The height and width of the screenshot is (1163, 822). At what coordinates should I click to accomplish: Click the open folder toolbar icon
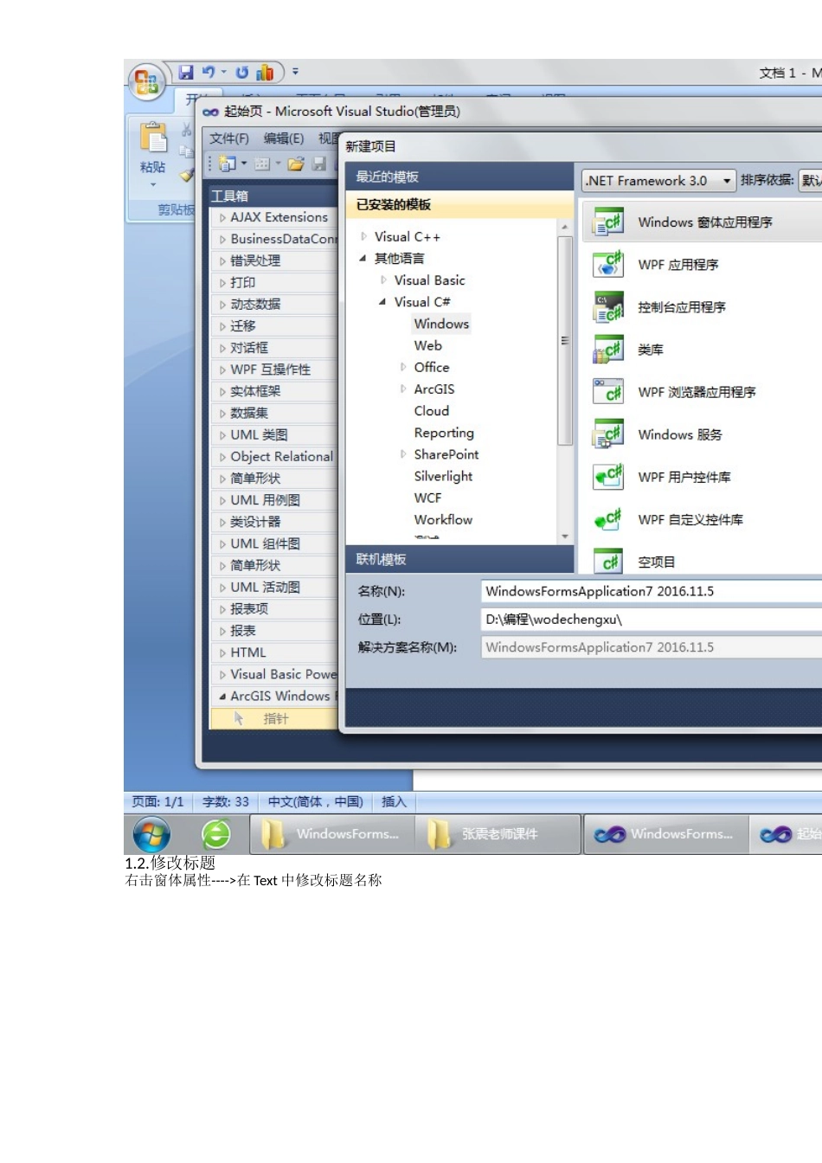tap(297, 164)
